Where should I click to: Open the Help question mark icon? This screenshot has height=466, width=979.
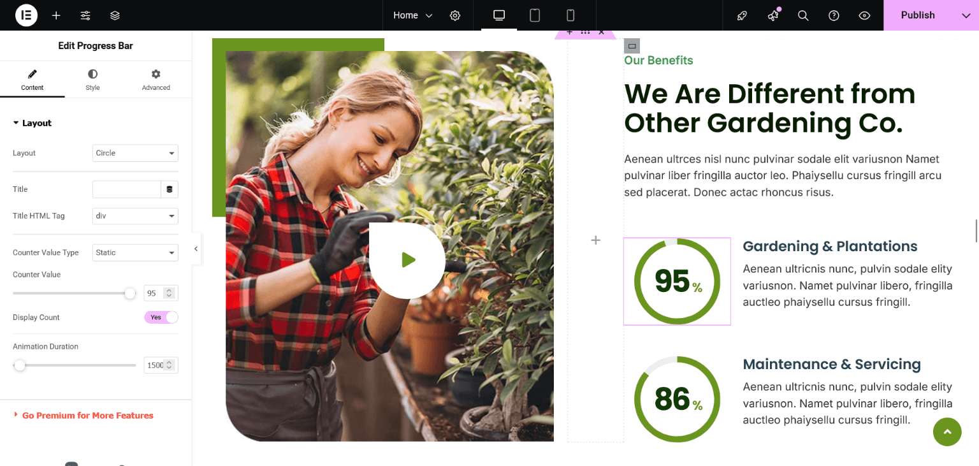834,15
